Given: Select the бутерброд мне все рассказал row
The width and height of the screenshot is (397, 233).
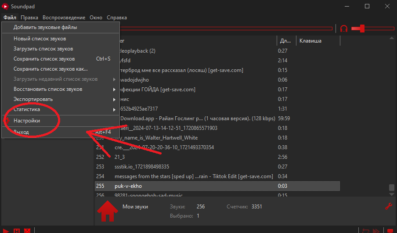Looking at the screenshot, I should (230, 70).
